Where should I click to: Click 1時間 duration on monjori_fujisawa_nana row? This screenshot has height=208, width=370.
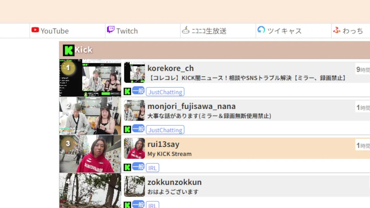coord(363,107)
